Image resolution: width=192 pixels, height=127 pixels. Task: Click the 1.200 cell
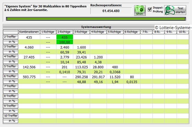click(98, 57)
